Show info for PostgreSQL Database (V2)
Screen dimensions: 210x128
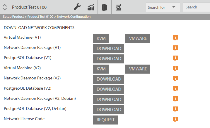[175, 89]
